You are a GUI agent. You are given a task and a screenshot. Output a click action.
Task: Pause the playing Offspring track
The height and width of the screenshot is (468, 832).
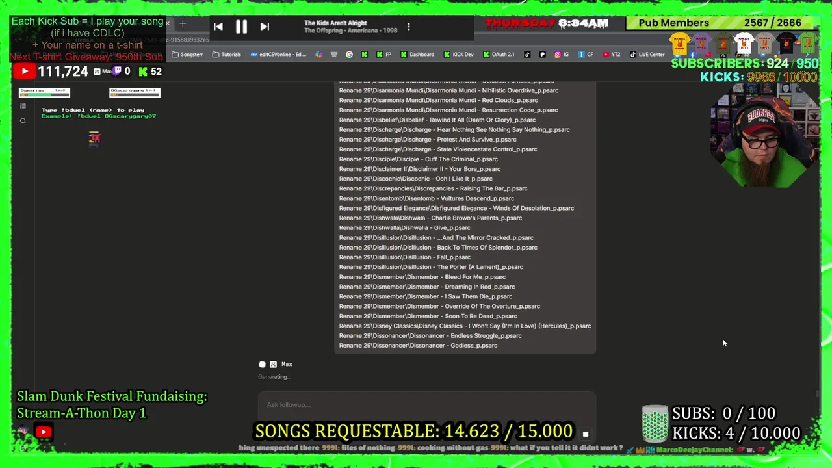coord(241,27)
